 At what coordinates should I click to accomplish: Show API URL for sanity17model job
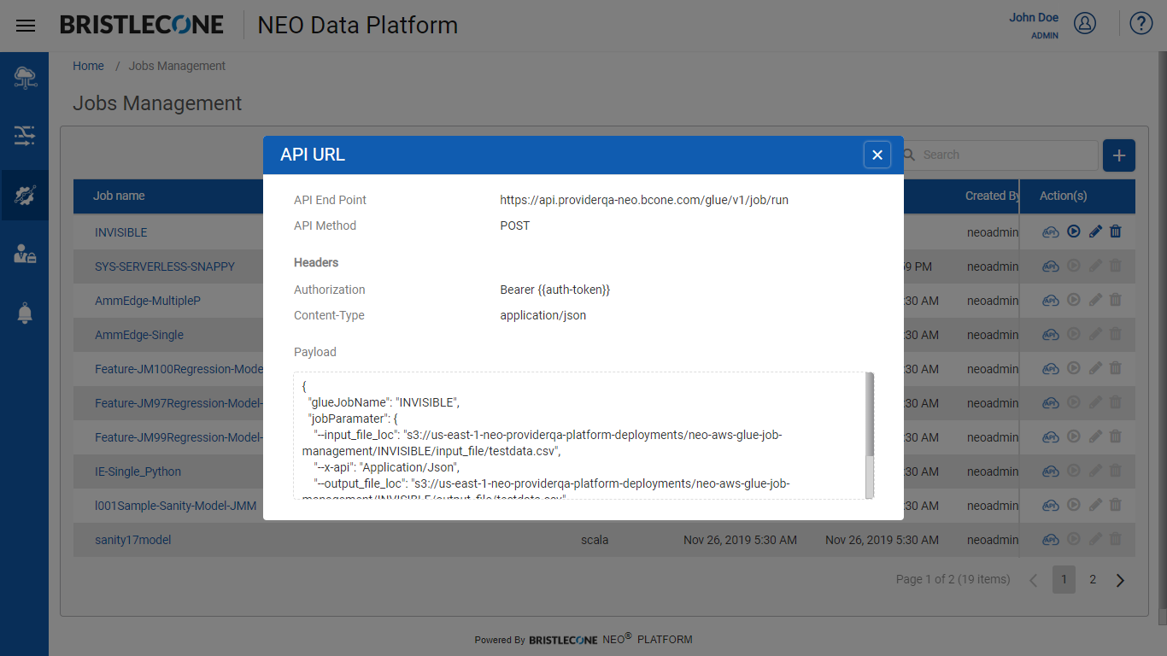click(x=1051, y=539)
